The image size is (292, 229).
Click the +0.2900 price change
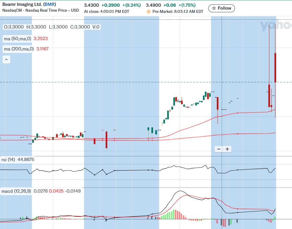point(111,5)
